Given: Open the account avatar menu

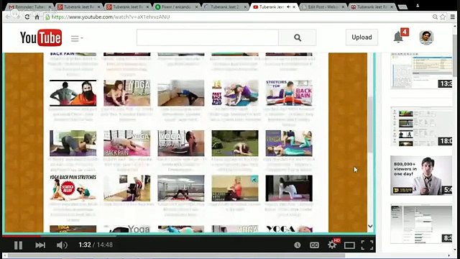Looking at the screenshot, I should point(426,37).
